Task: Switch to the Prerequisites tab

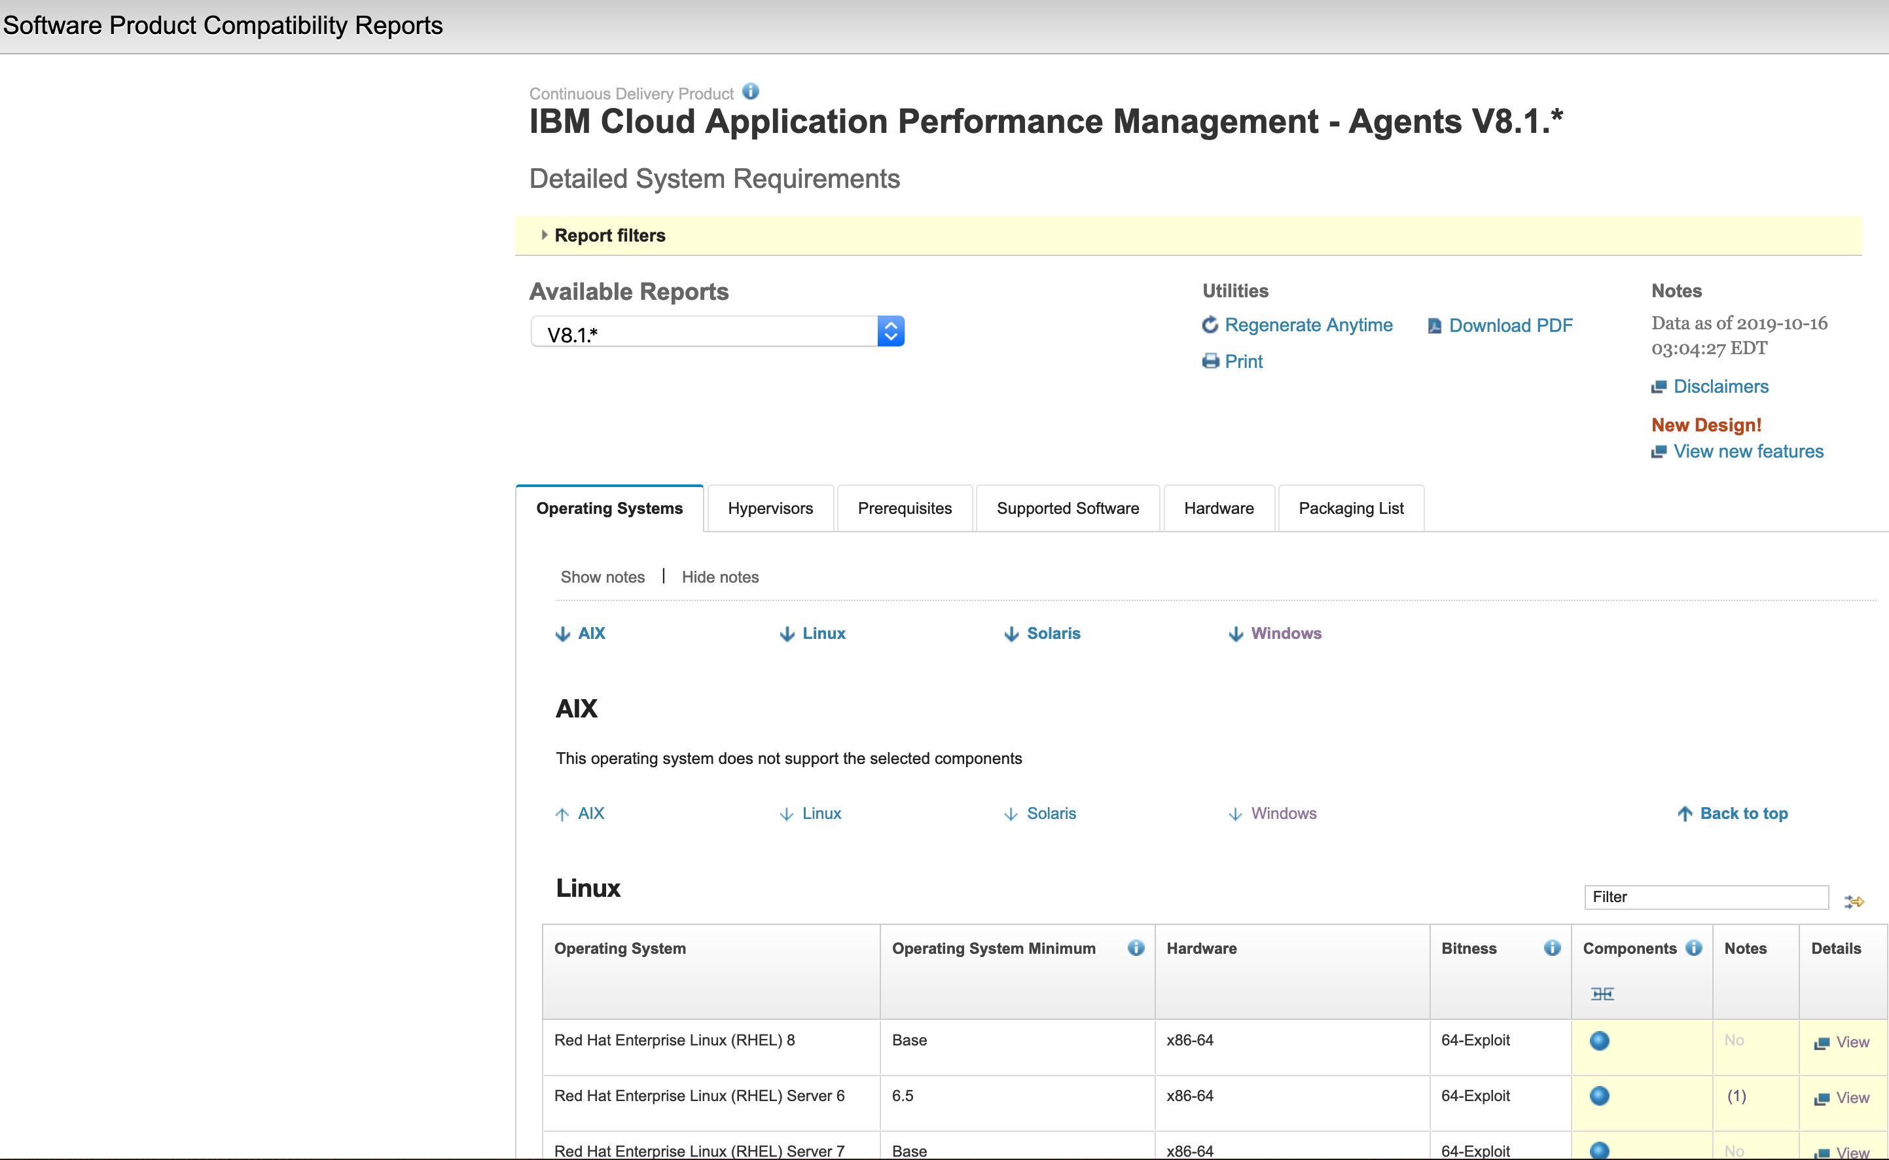Action: (x=904, y=508)
